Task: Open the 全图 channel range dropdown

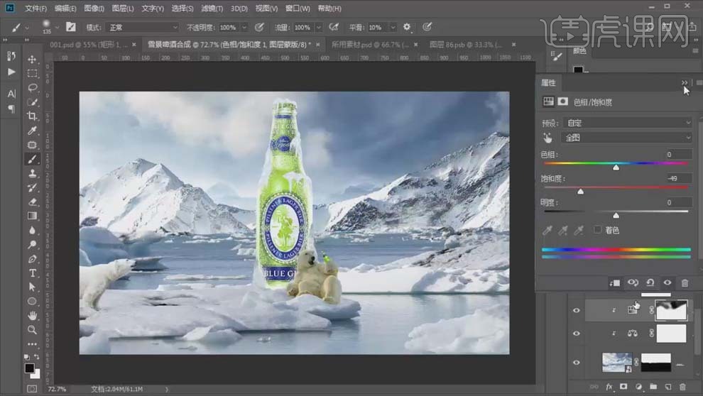Action: tap(627, 138)
